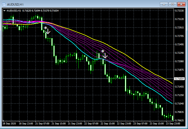The image size is (188, 129).
Task: Click the 21 Sep 07:00 time label
Action: tap(42, 124)
